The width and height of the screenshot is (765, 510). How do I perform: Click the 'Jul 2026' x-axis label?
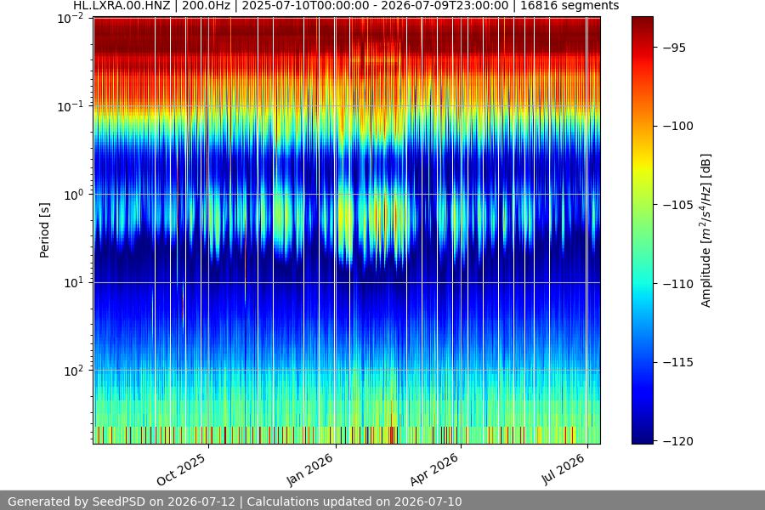563,469
